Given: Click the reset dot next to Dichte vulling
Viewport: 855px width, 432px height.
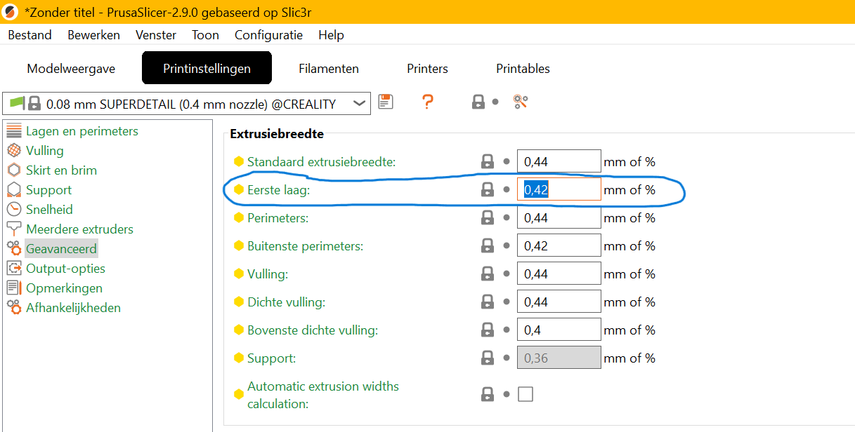Looking at the screenshot, I should pyautogui.click(x=507, y=302).
